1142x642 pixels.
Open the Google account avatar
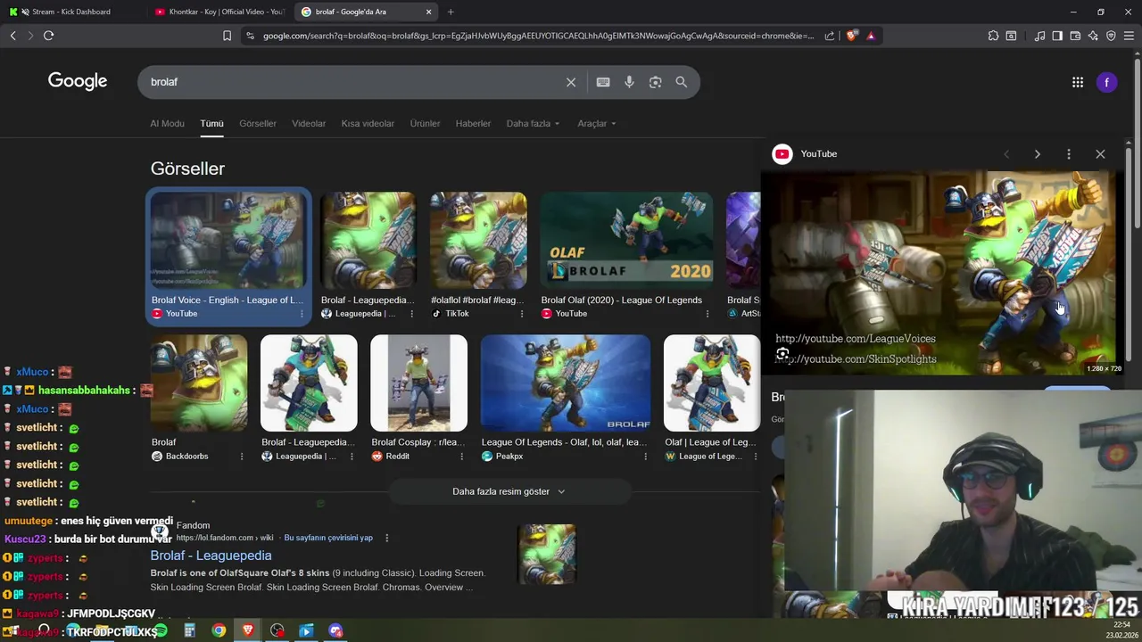(x=1107, y=82)
